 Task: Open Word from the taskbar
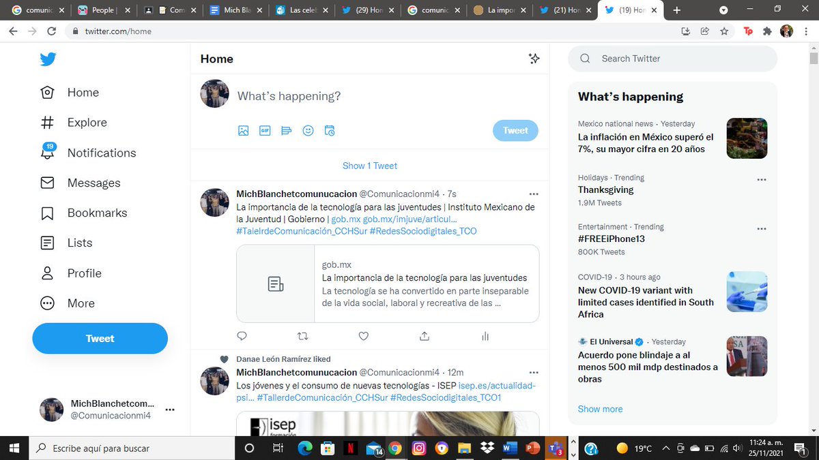coord(510,448)
